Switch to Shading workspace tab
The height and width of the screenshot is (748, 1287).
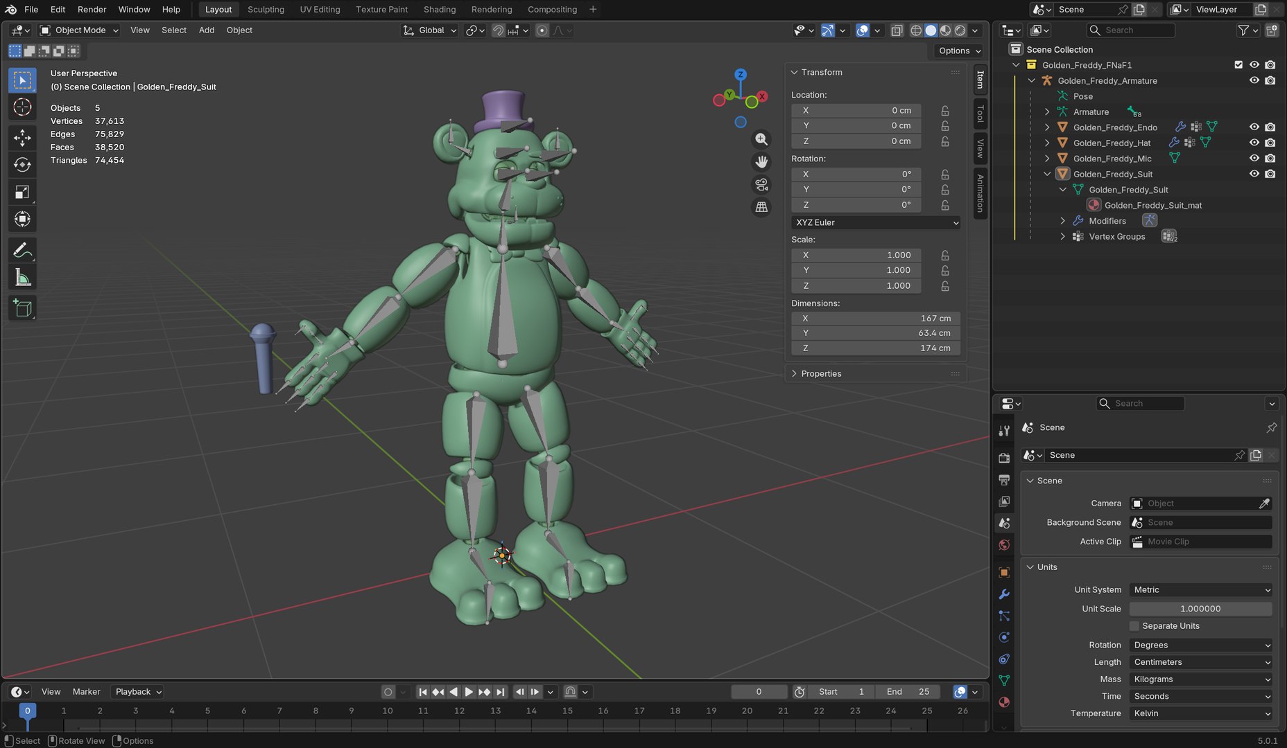click(x=440, y=10)
